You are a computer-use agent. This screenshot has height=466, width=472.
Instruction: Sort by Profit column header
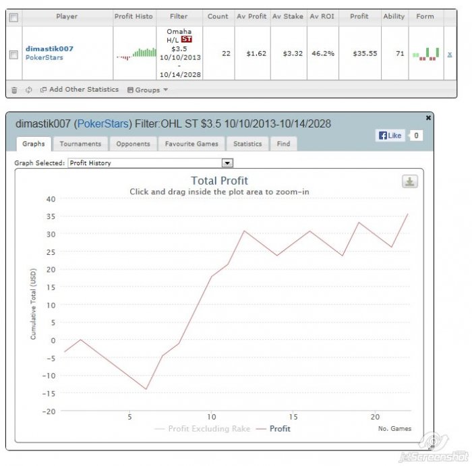point(359,17)
